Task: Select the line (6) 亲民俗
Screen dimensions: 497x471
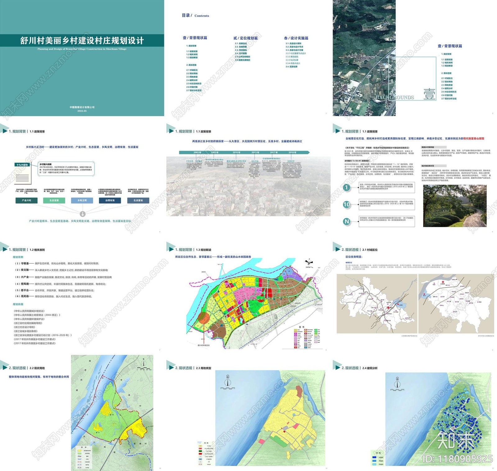Action: click(54, 297)
